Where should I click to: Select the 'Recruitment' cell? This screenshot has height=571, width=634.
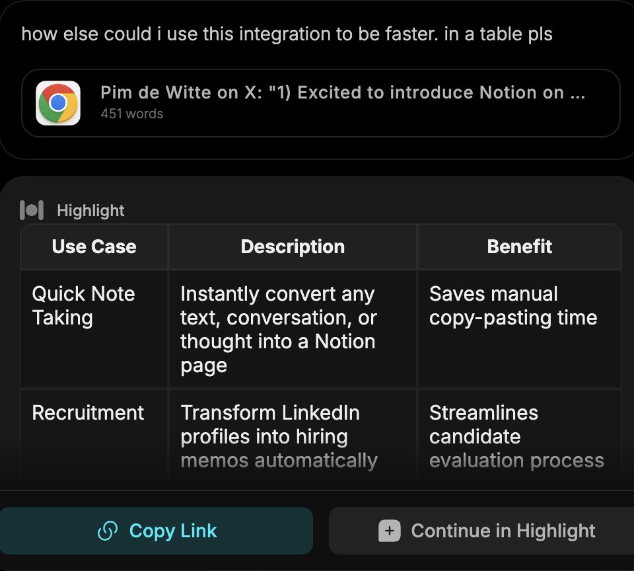tap(94, 437)
